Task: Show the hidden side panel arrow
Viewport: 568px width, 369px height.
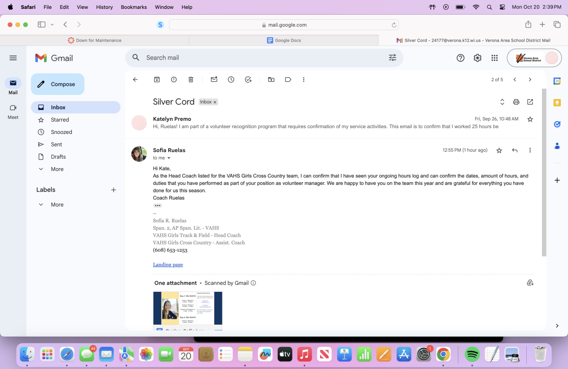Action: (557, 326)
